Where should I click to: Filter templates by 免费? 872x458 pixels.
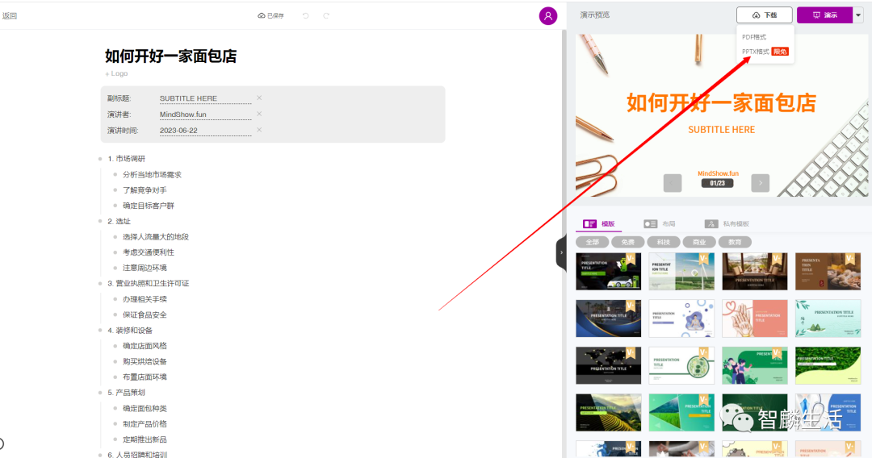click(627, 242)
